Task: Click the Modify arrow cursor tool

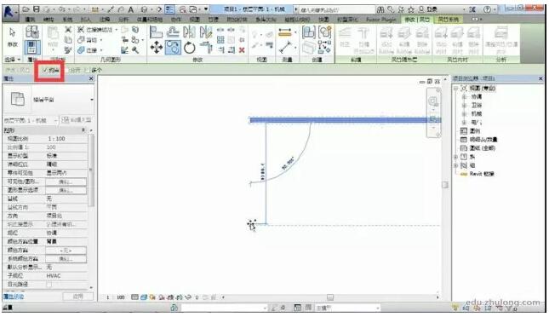Action: [x=13, y=37]
